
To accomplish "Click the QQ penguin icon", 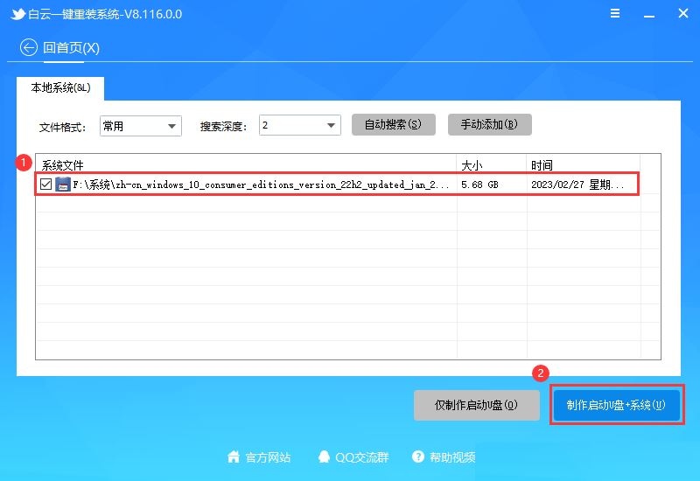I will (x=324, y=457).
